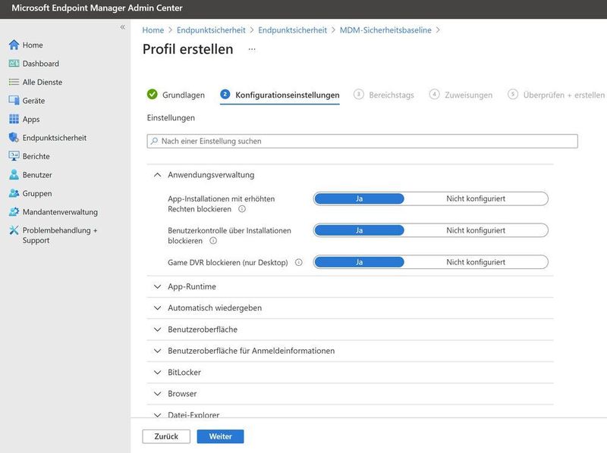607x453 pixels.
Task: Open the Home breadcrumb link
Action: tap(153, 30)
